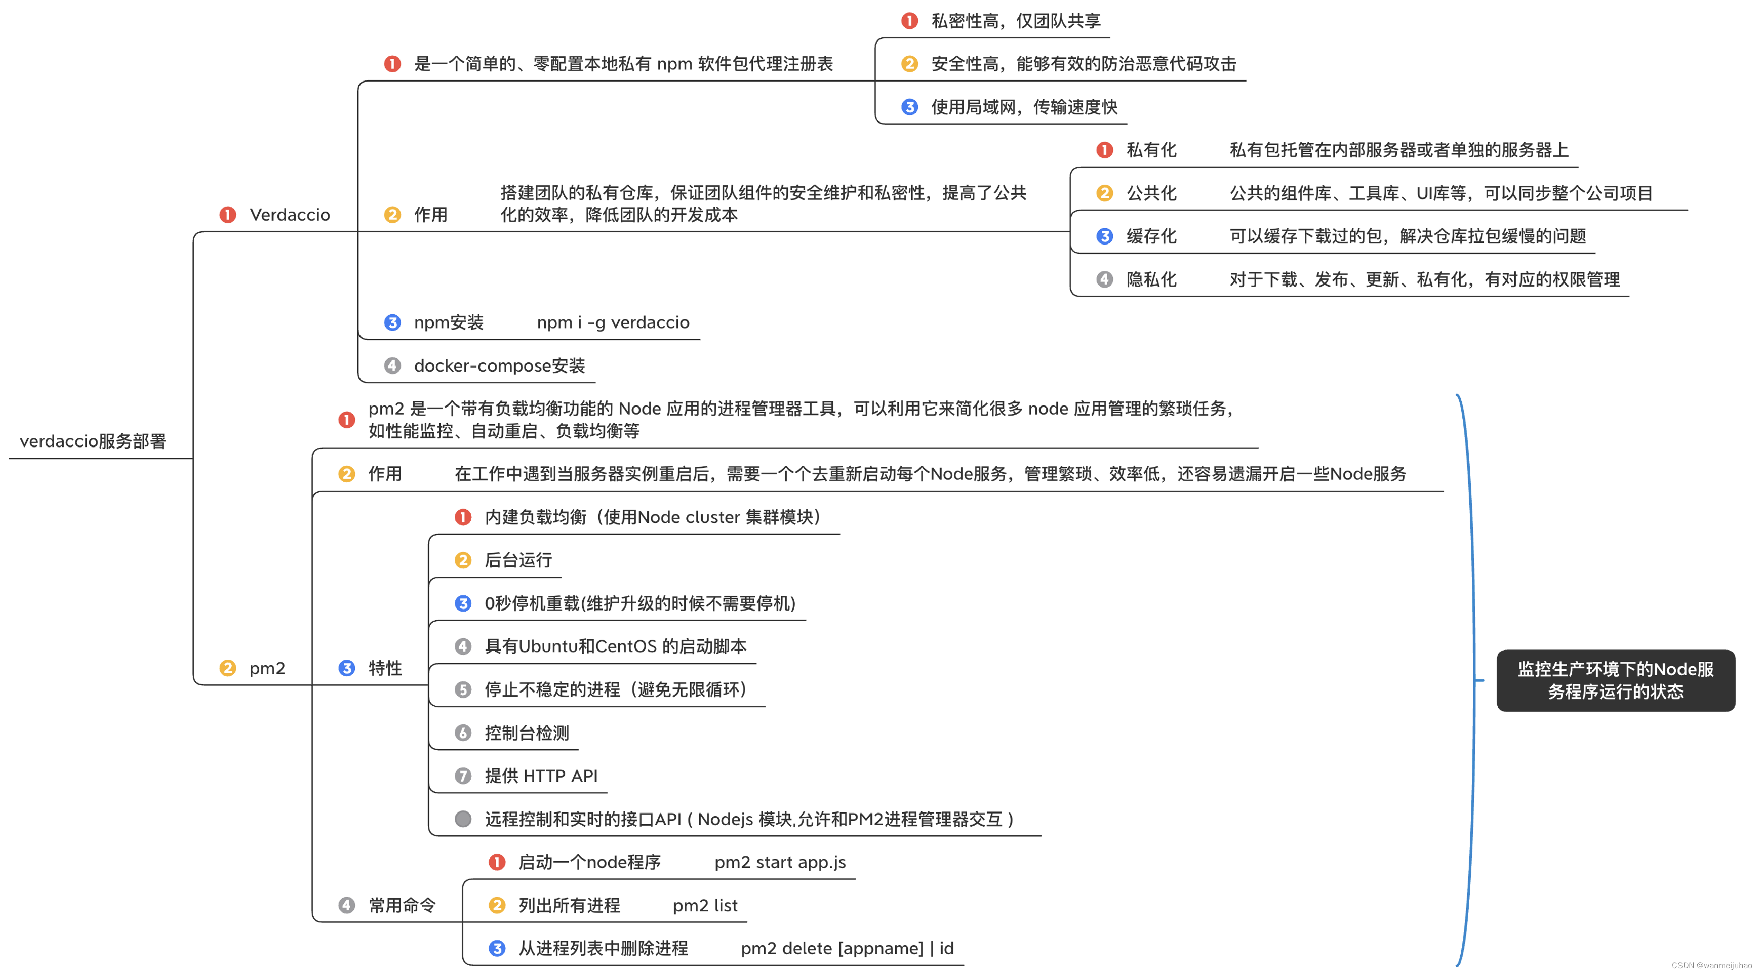
Task: Click the orange 2 marker beside 安全性高
Action: tap(909, 64)
